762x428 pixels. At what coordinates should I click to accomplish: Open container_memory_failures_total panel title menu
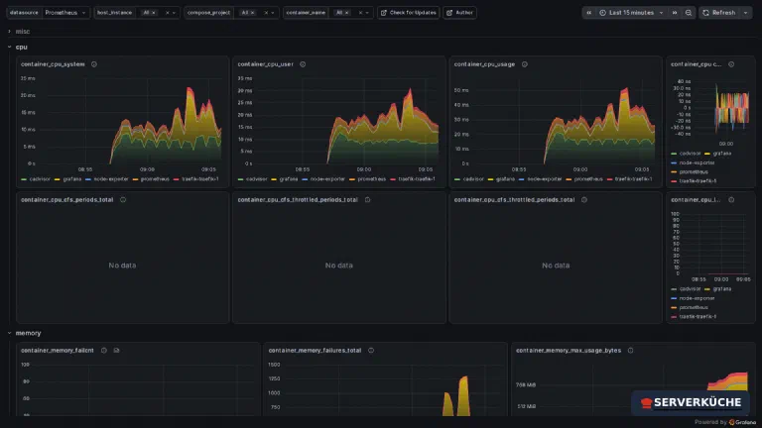315,350
